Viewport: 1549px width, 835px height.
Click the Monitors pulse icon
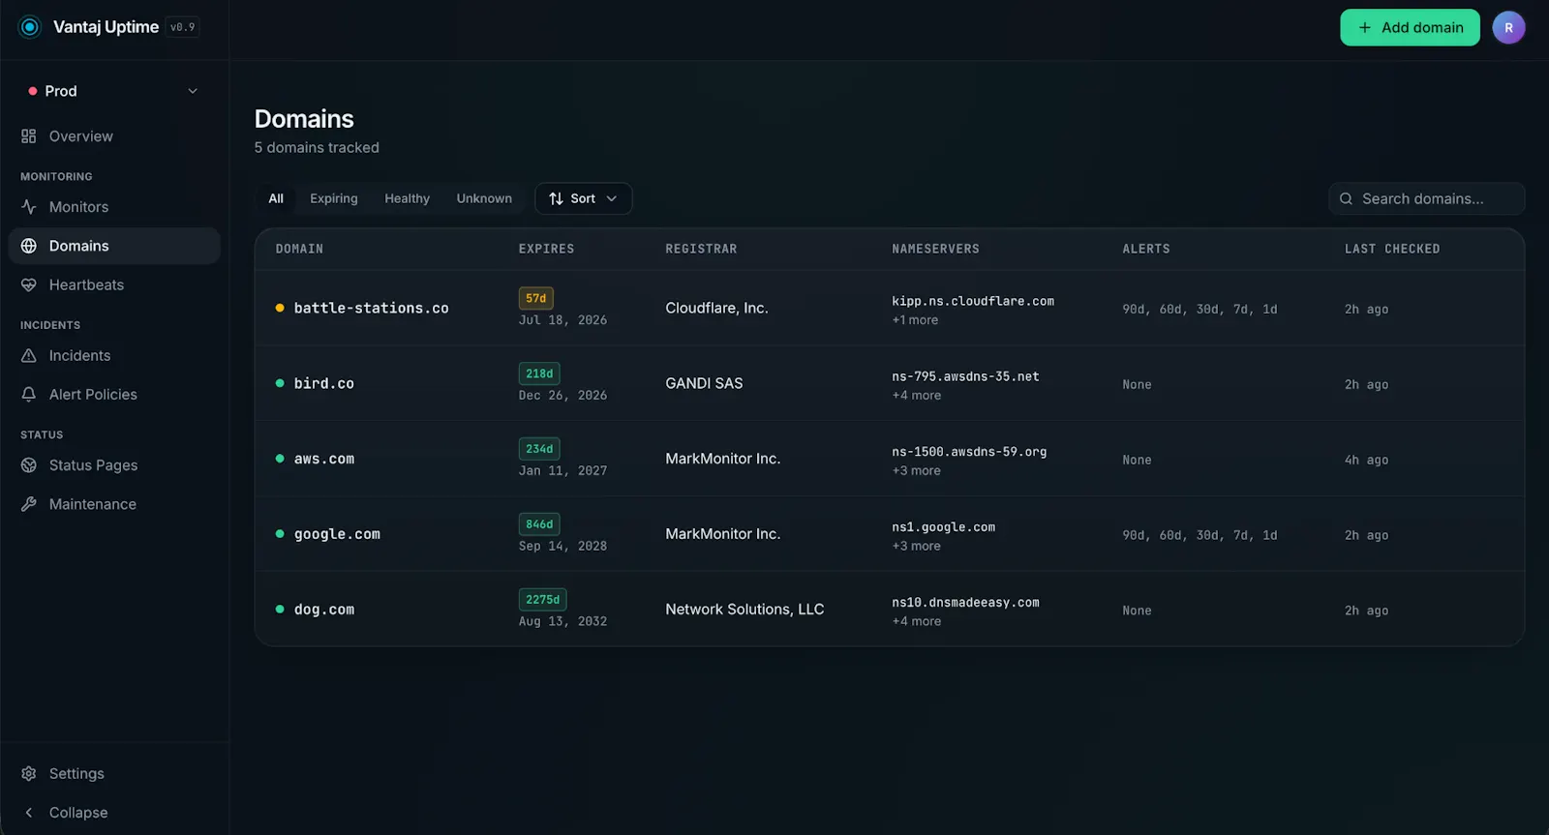point(29,207)
